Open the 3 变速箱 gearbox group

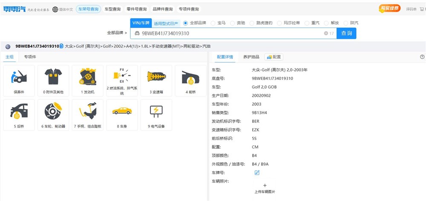coord(156,81)
